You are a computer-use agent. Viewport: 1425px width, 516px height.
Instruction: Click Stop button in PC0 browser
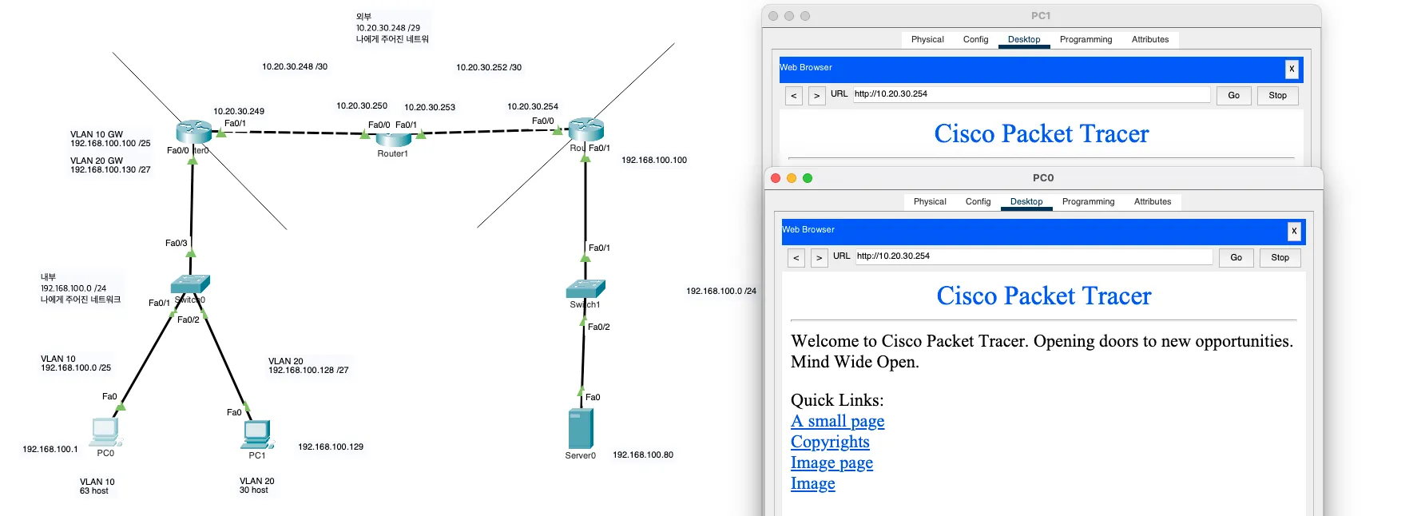pos(1280,257)
